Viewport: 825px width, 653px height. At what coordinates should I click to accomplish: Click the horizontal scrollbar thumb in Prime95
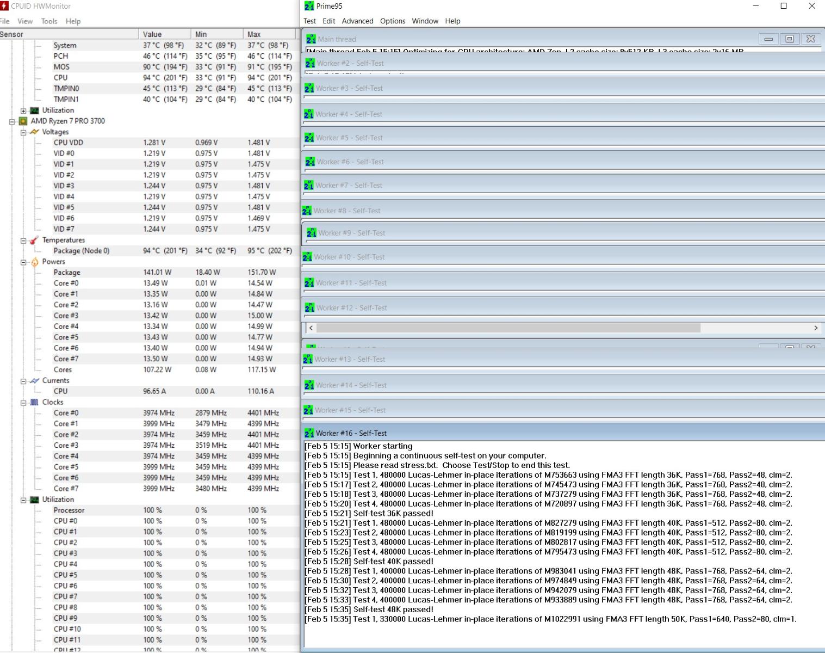(x=508, y=328)
